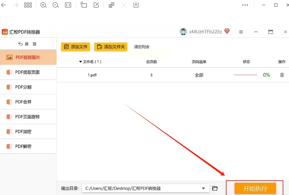Image resolution: width=289 pixels, height=195 pixels.
Task: Select PDF合并 in sidebar
Action: pos(28,102)
